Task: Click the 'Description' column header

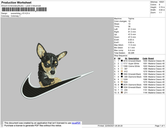Action: tap(134, 58)
